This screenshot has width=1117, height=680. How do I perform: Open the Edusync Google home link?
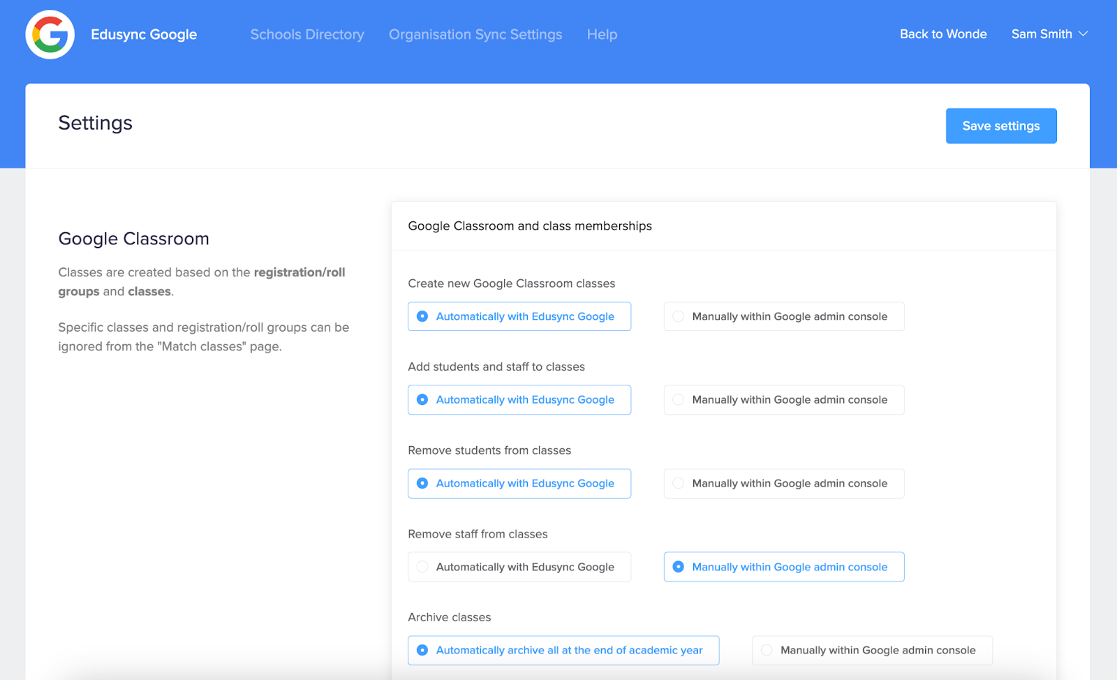[144, 34]
